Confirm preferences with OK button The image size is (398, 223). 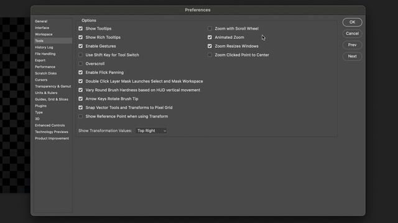pyautogui.click(x=353, y=22)
